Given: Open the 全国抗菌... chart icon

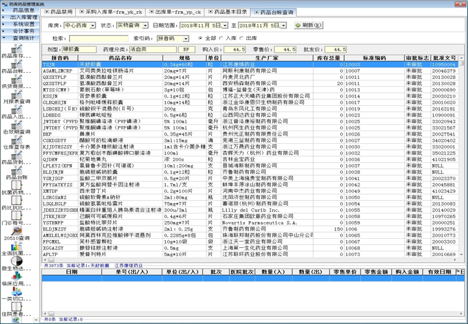Looking at the screenshot, I should pyautogui.click(x=17, y=246).
